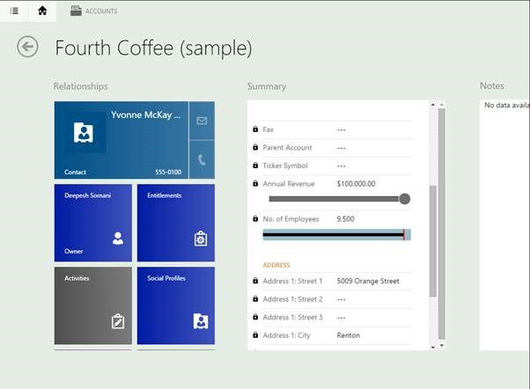Open Yvonne McKay contact tile
The width and height of the screenshot is (530, 389).
(x=121, y=140)
